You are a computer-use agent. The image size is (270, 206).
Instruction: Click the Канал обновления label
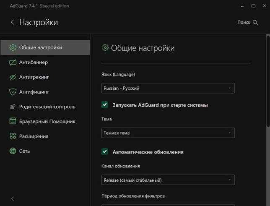(x=121, y=166)
